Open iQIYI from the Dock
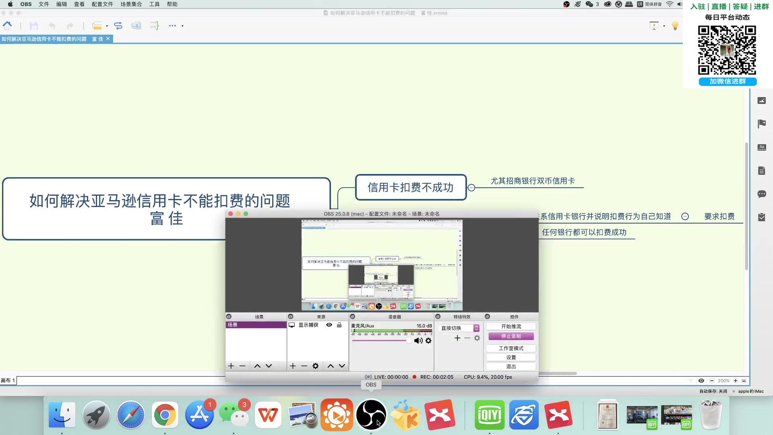Image resolution: width=773 pixels, height=435 pixels. tap(490, 415)
